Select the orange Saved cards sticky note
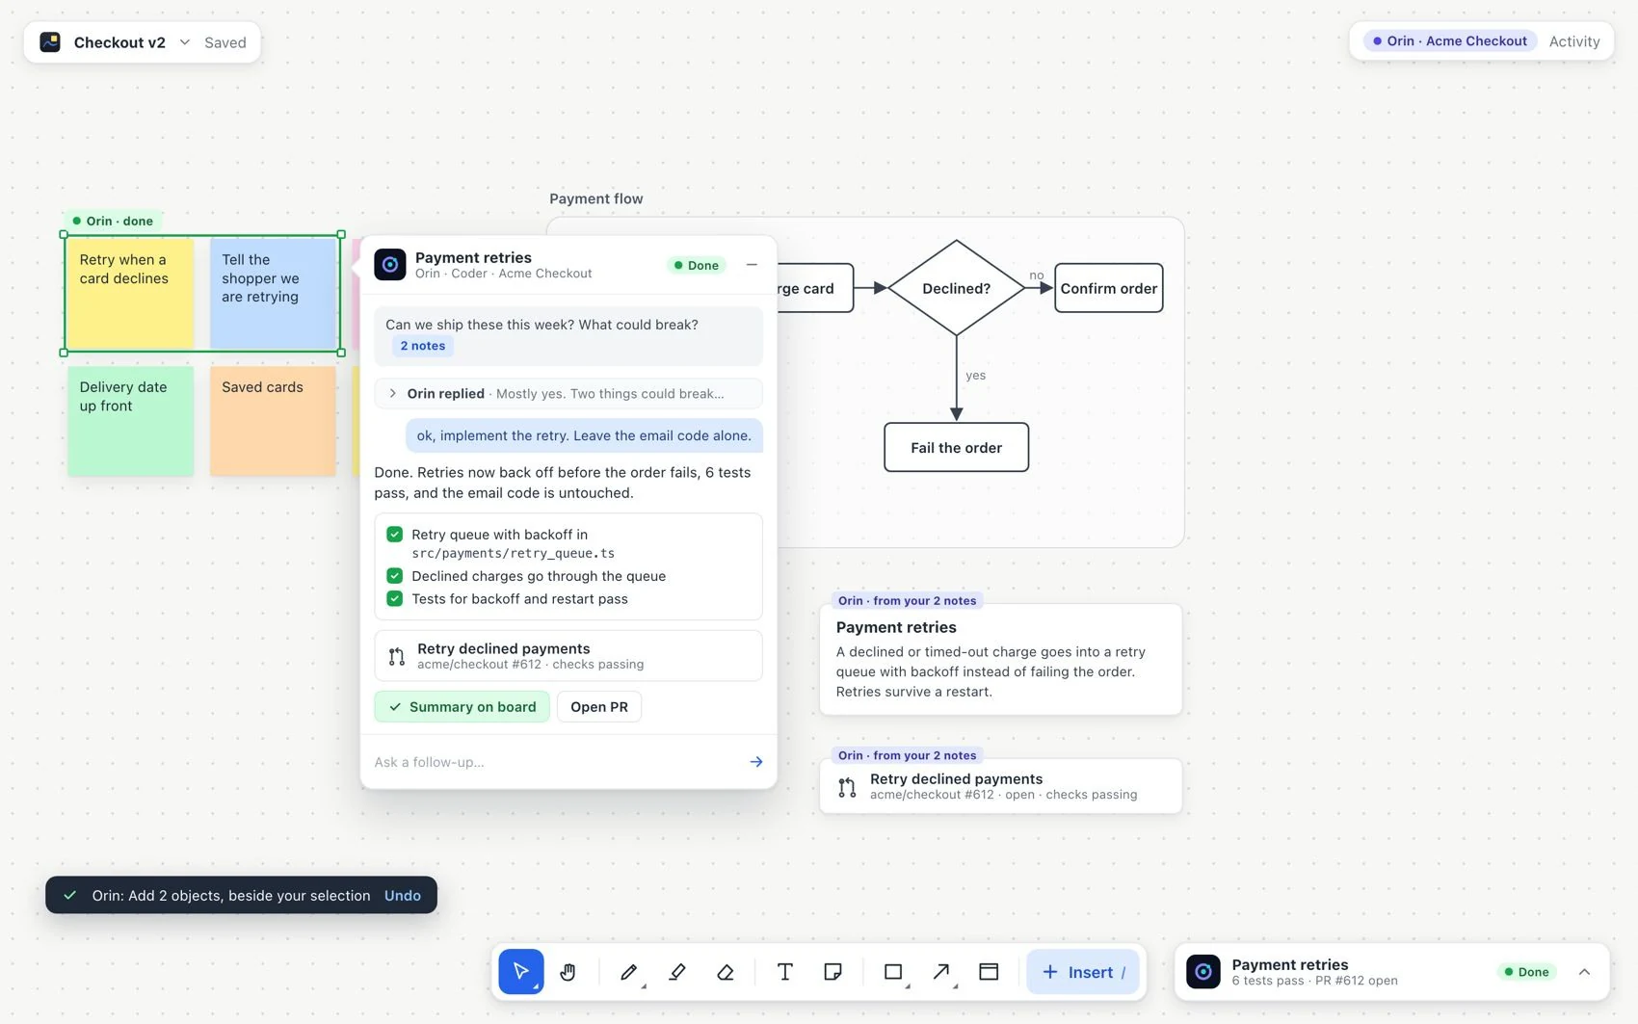The height and width of the screenshot is (1024, 1638). 273,421
